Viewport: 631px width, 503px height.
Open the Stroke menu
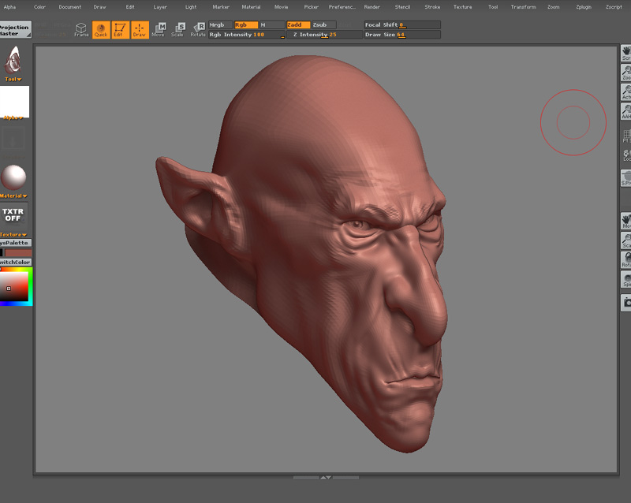(x=432, y=7)
